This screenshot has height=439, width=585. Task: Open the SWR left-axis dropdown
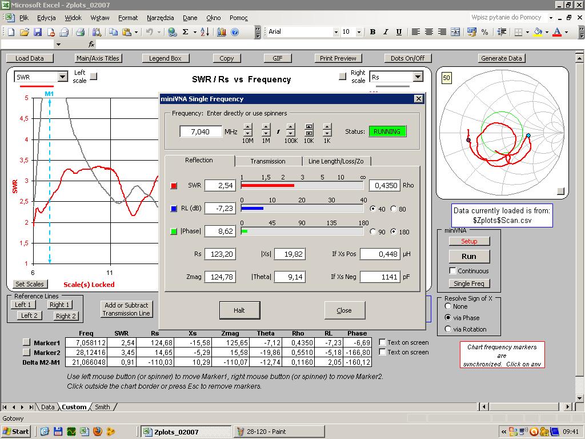click(63, 77)
